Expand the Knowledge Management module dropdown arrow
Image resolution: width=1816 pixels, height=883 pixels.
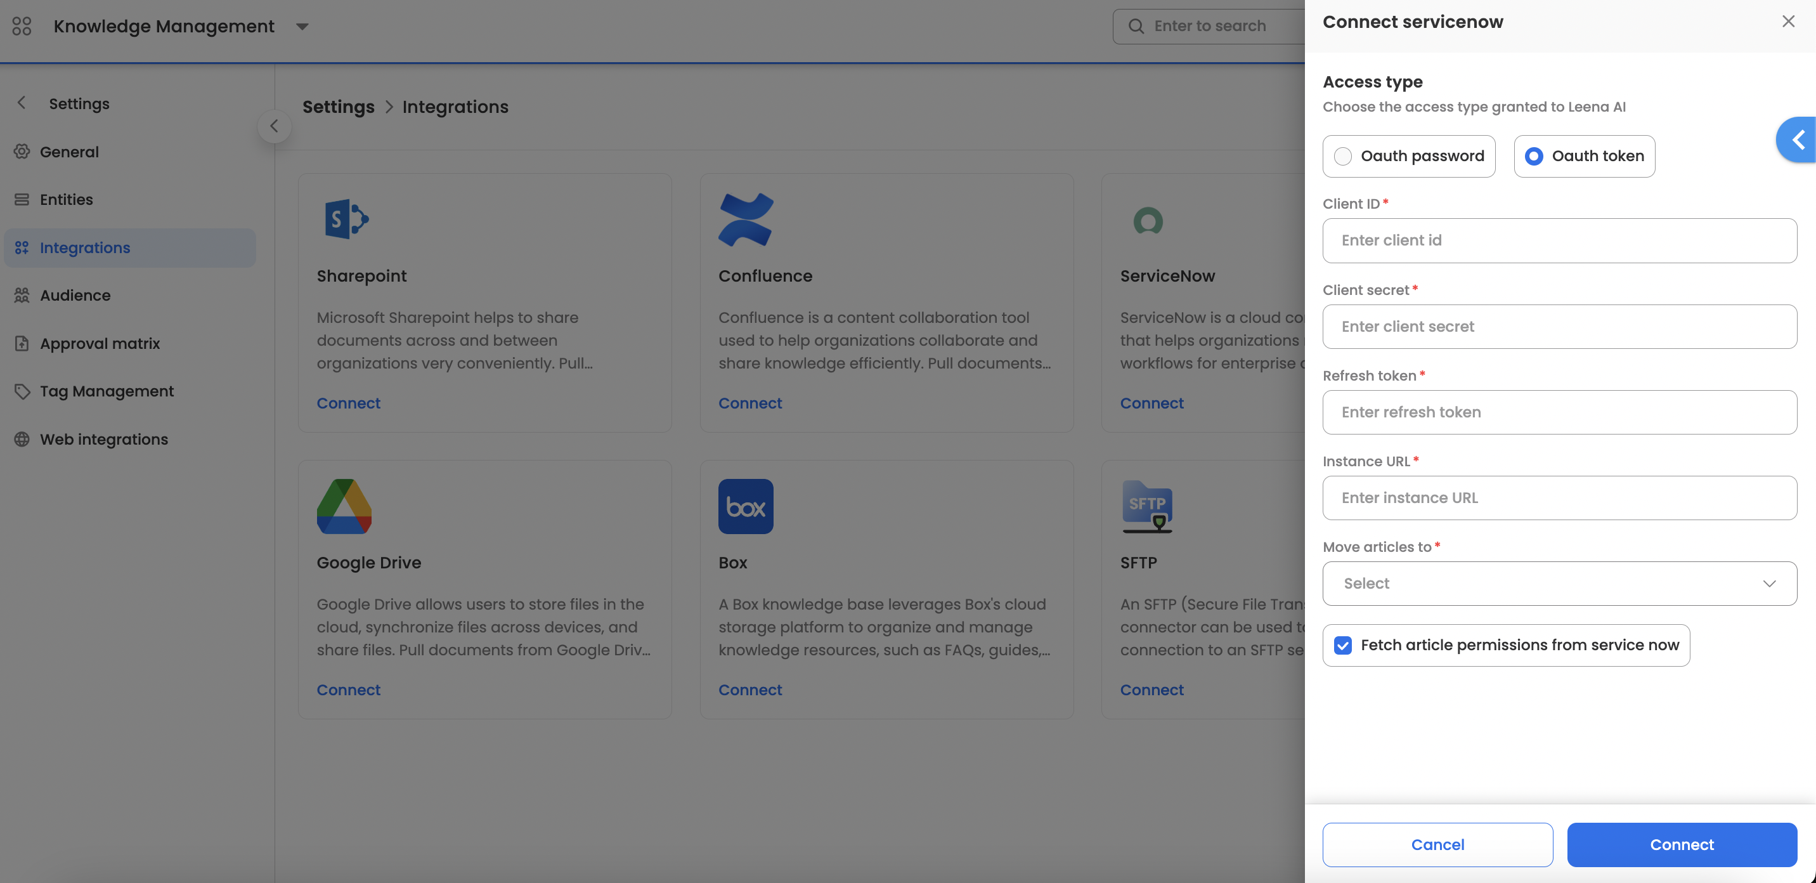tap(302, 27)
